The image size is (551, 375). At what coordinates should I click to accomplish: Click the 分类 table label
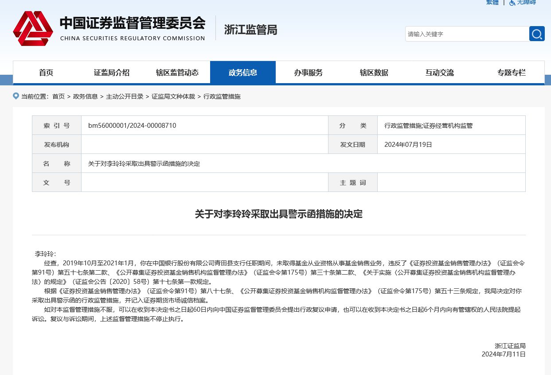coord(353,126)
